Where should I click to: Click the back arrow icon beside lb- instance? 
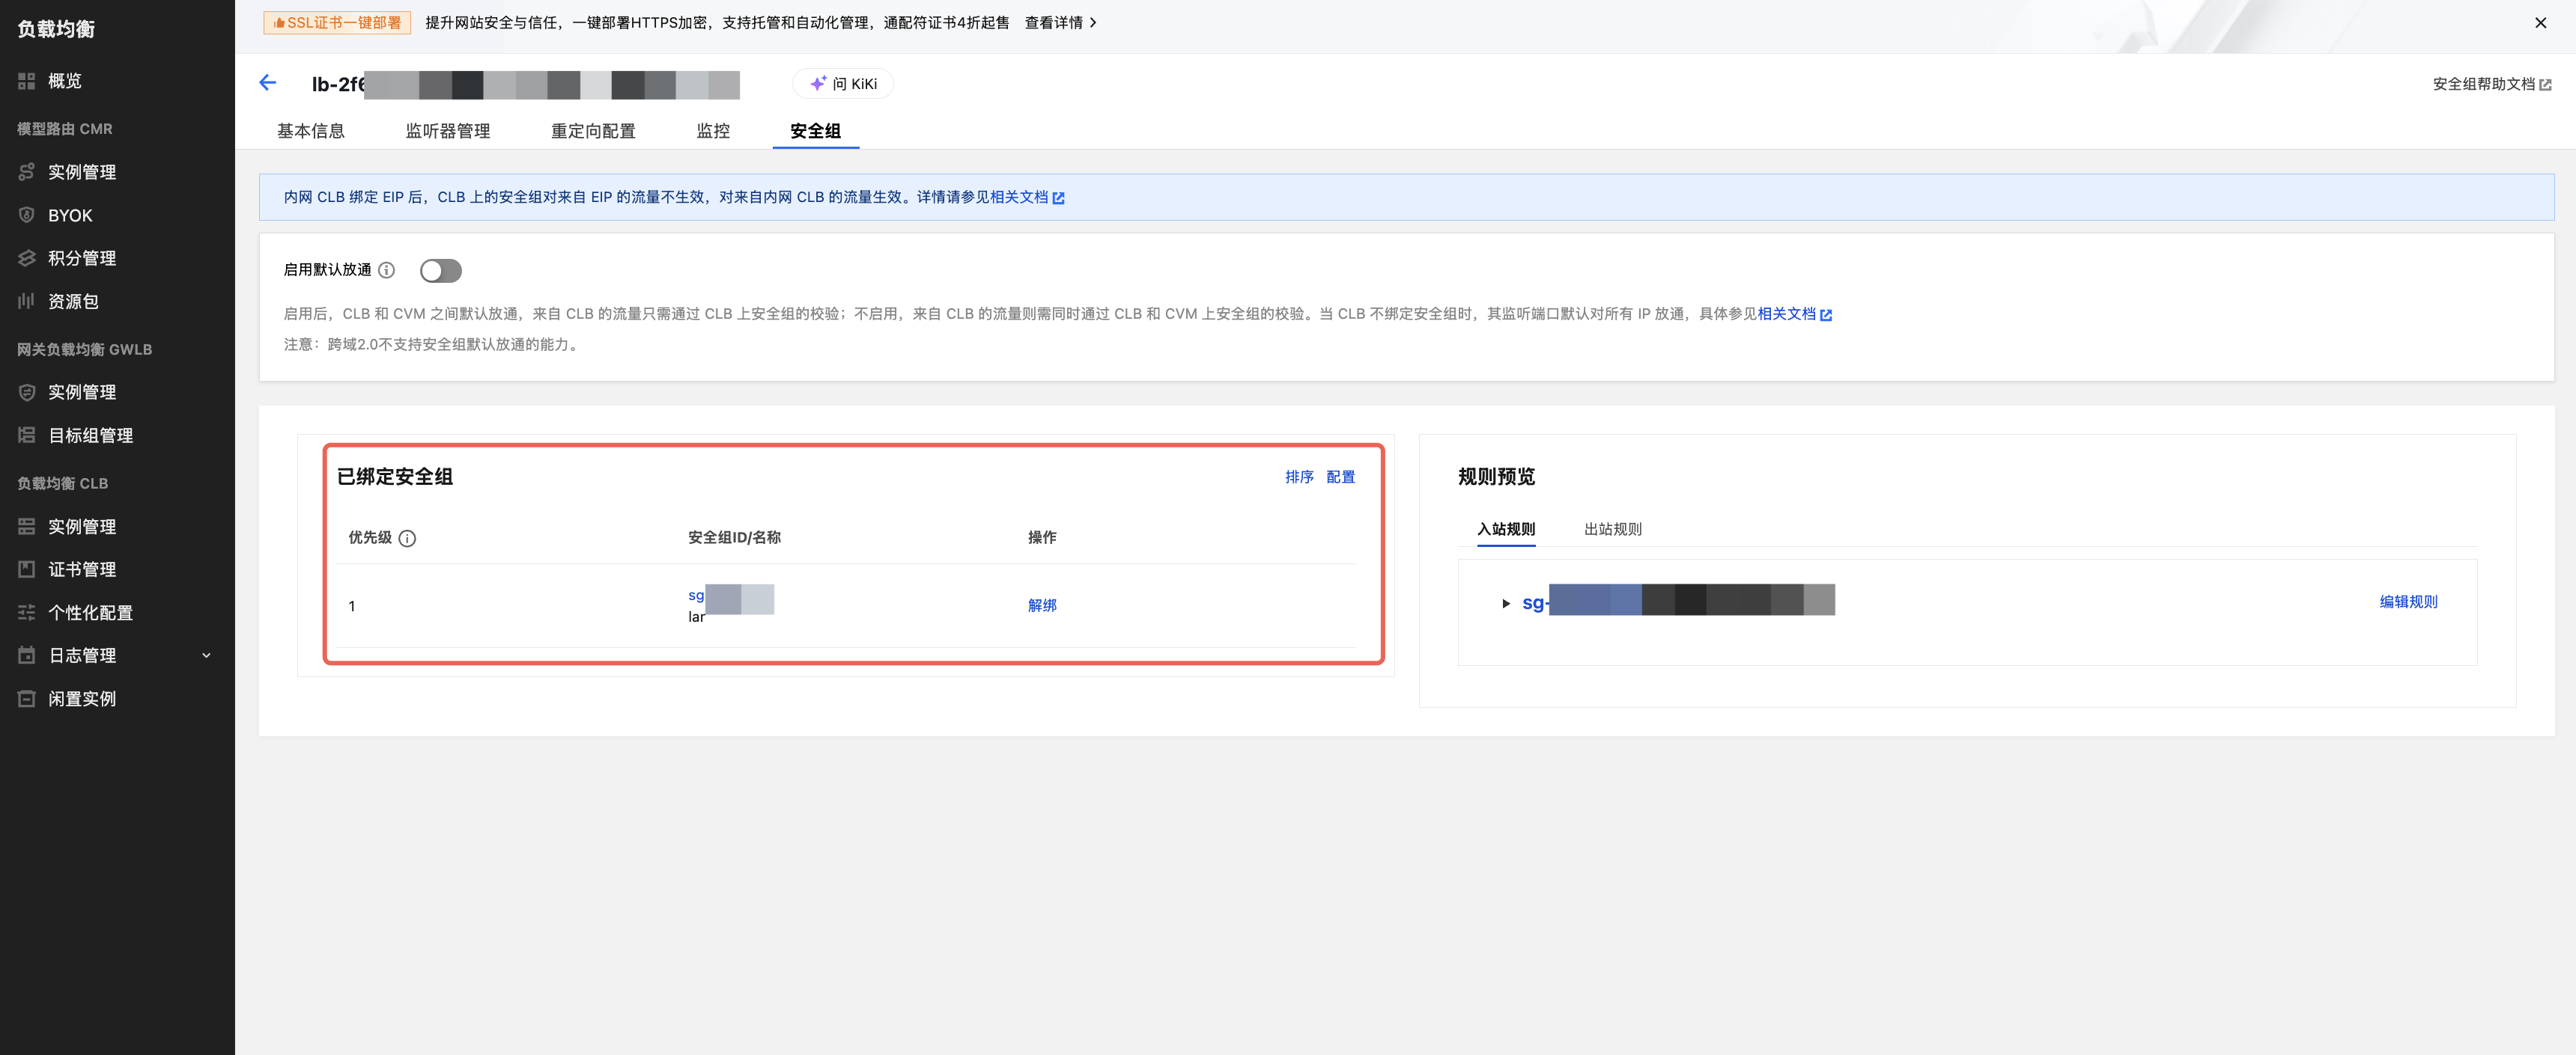click(267, 83)
